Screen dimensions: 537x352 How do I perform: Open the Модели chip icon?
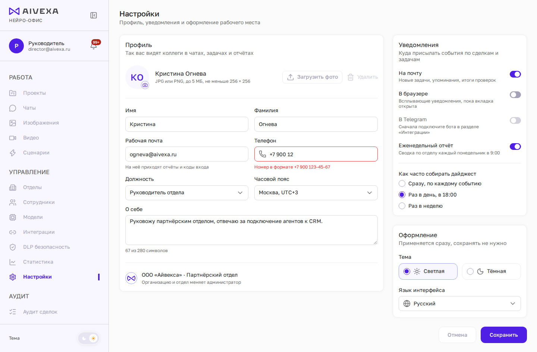(13, 217)
